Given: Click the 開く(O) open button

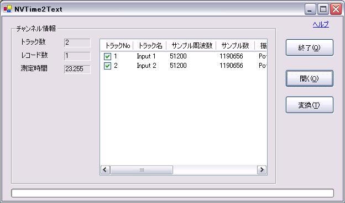Looking at the screenshot, I should click(310, 78).
